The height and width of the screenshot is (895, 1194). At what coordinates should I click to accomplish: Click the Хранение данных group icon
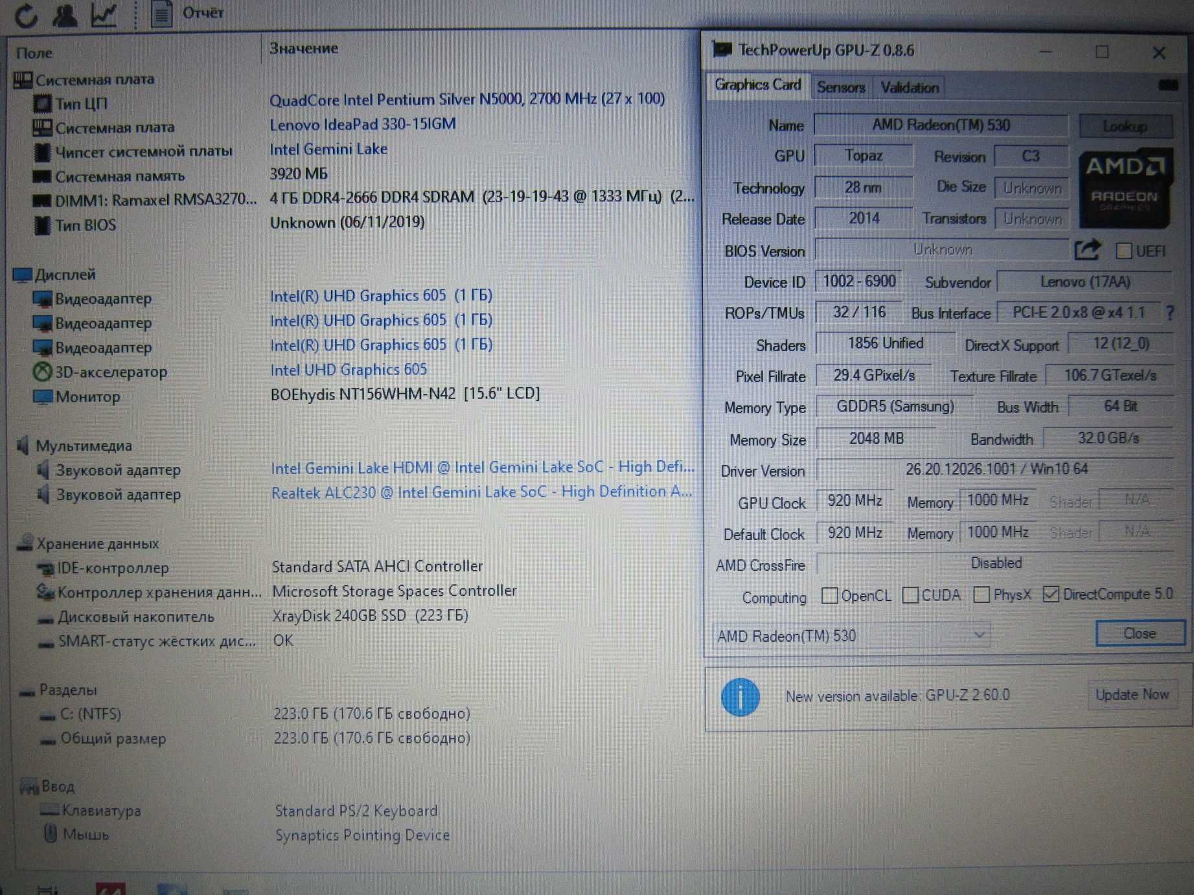[x=25, y=543]
